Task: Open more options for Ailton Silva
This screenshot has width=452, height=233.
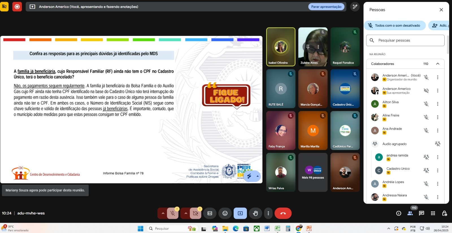Action: [x=438, y=104]
